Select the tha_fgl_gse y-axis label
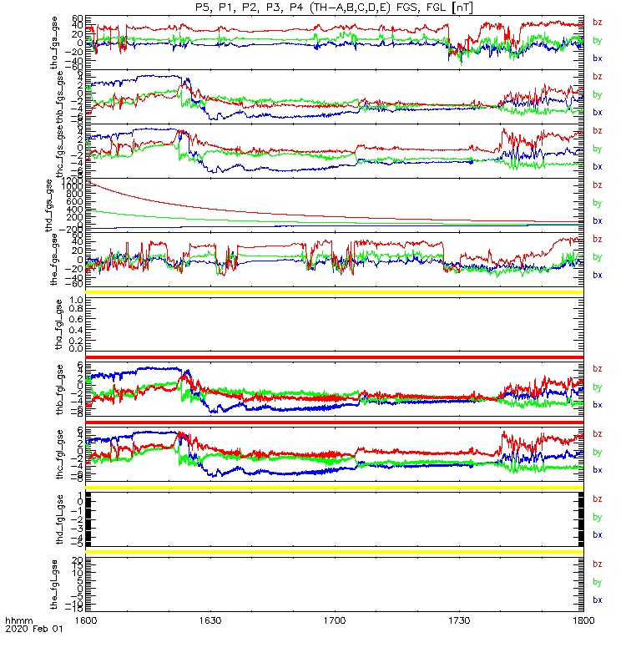The image size is (626, 668). coord(59,325)
